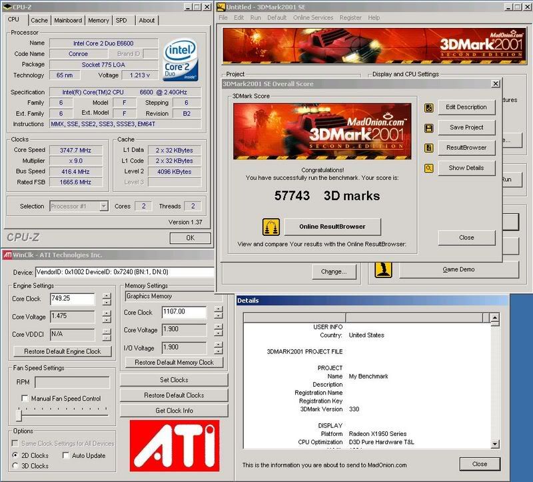Click Restore Default Memory Clock
Image resolution: width=533 pixels, height=482 pixels.
tap(174, 362)
